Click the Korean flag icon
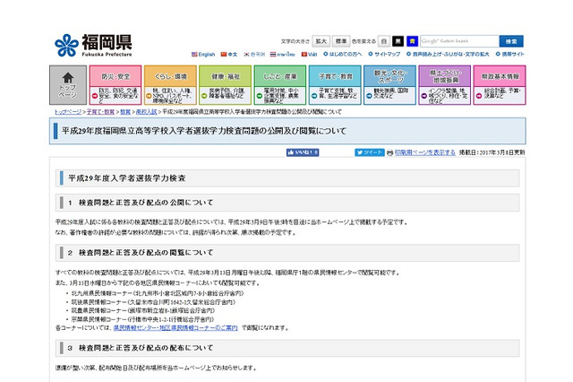Viewport: 573px width, 382px height. 247,54
